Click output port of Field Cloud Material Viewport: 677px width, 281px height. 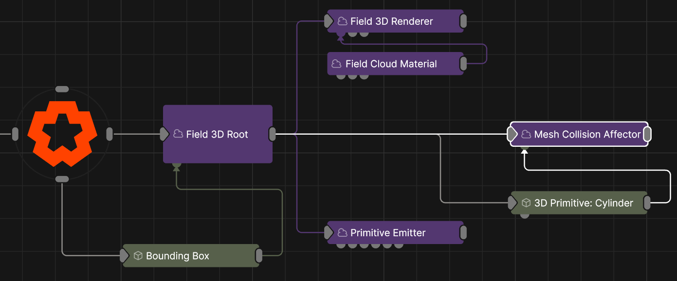pos(463,64)
